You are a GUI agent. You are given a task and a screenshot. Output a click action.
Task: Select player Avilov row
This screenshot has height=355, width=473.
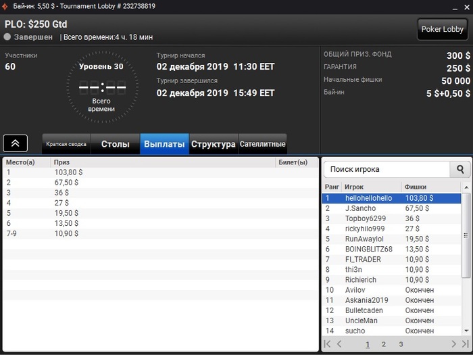[391, 290]
